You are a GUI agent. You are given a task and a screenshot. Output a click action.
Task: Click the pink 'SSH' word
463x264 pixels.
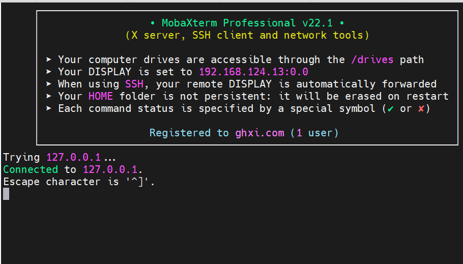pyautogui.click(x=134, y=84)
